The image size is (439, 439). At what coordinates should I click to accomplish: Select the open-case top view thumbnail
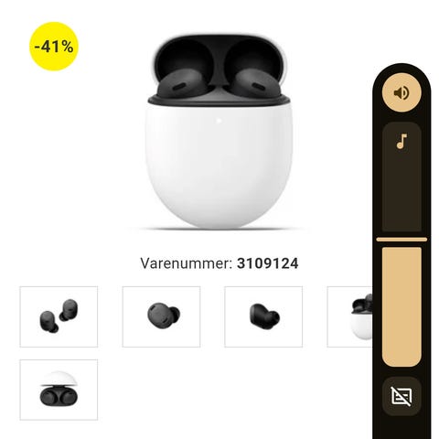59,390
